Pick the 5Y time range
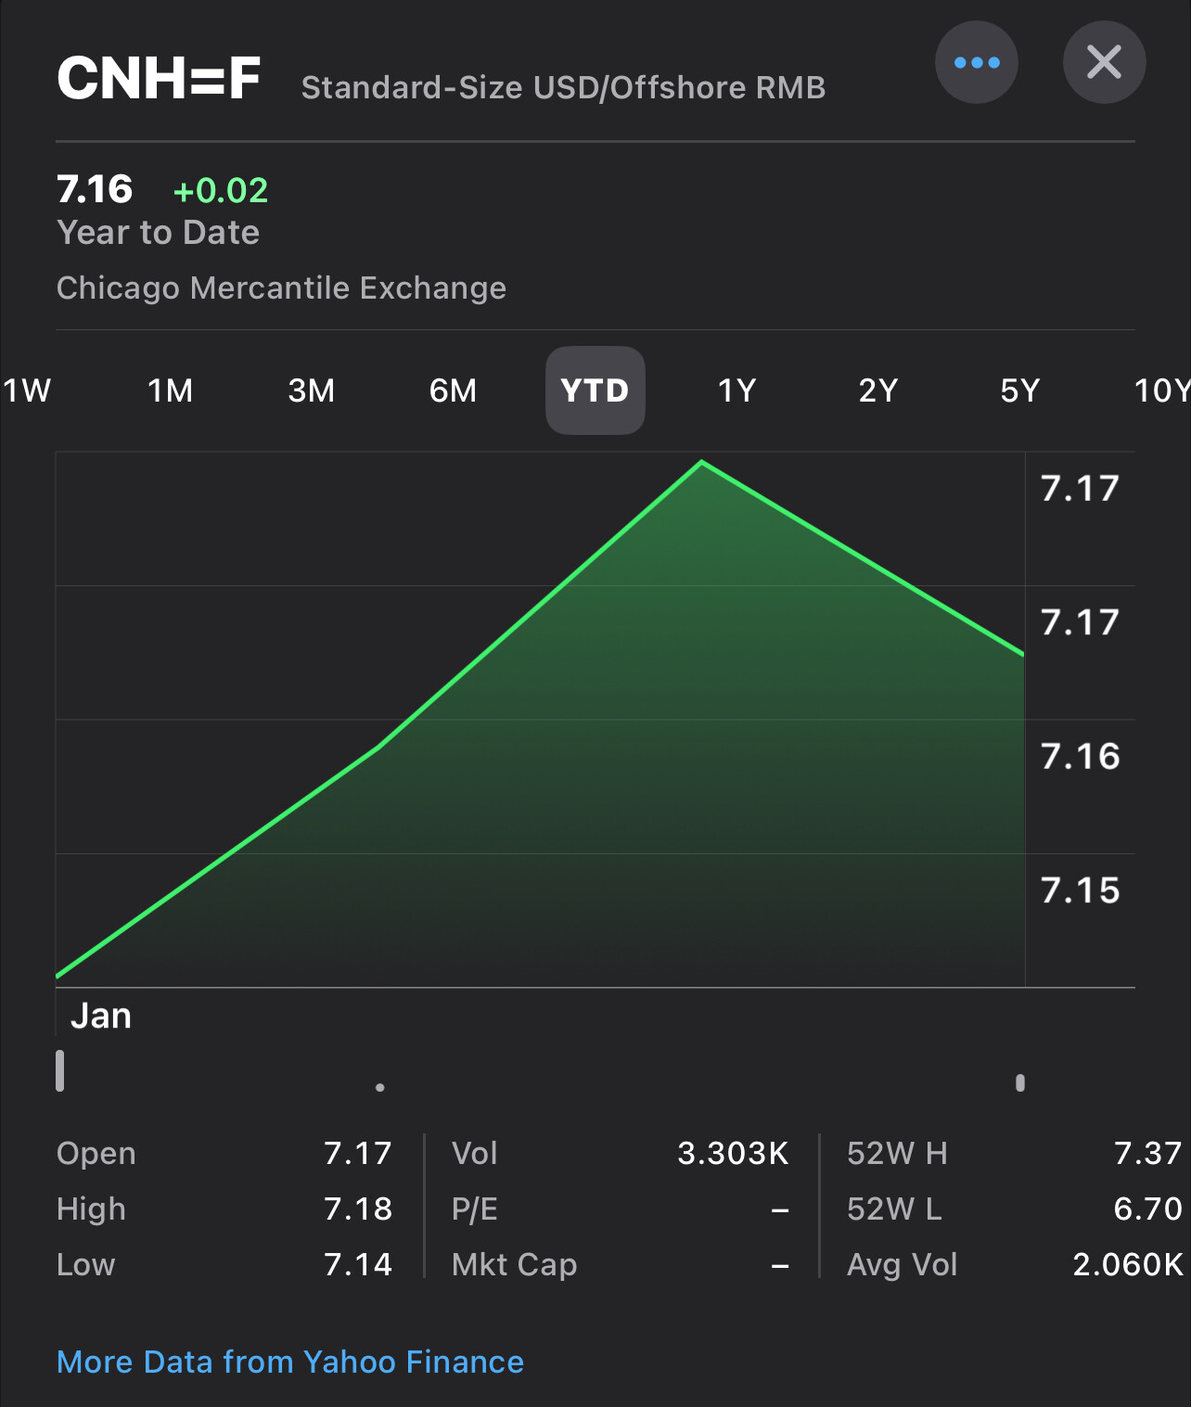The image size is (1191, 1407). coord(1020,390)
